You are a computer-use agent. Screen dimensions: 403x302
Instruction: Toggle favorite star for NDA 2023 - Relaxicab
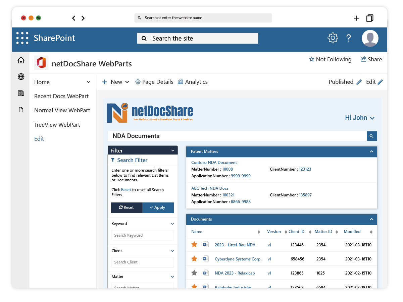(194, 273)
